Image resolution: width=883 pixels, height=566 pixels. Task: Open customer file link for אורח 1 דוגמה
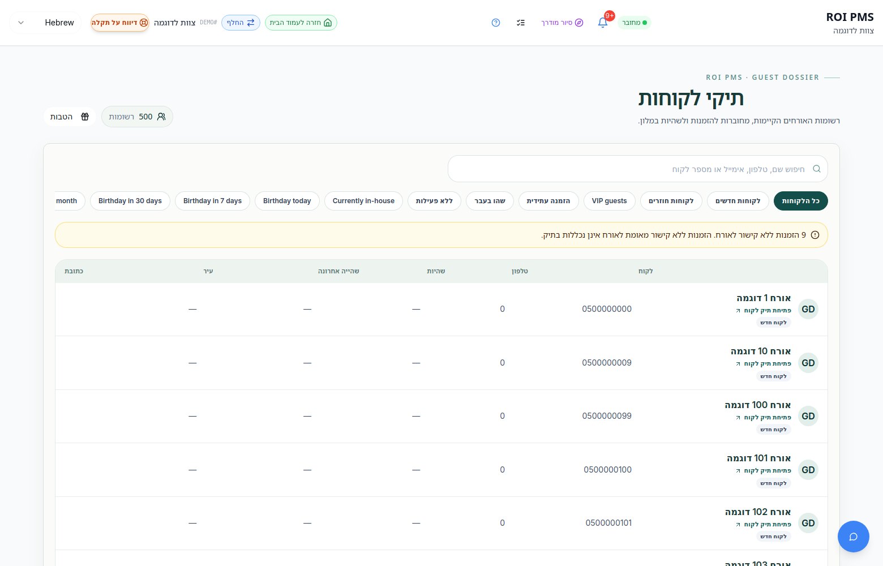(764, 310)
